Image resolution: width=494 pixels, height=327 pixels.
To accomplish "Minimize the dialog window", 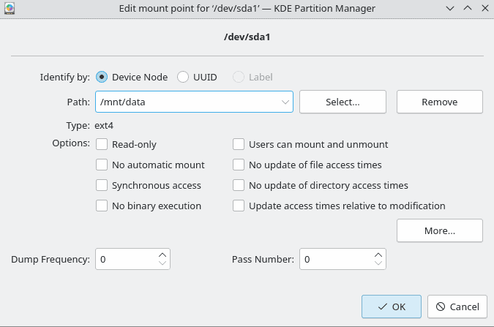I will [x=450, y=9].
